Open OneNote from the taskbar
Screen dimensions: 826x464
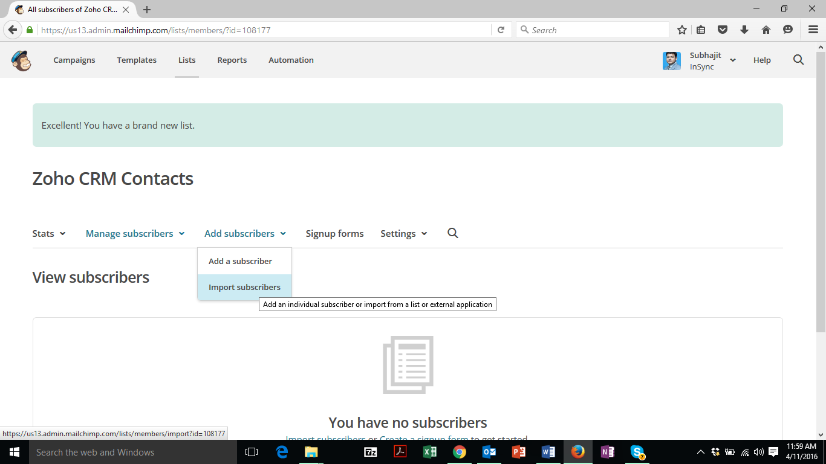point(608,452)
